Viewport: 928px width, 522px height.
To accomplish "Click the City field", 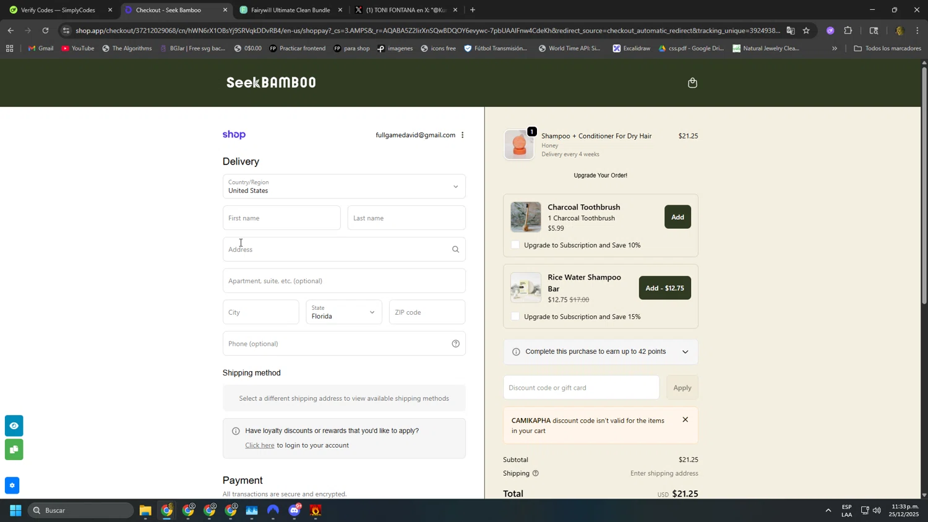I will pos(260,312).
